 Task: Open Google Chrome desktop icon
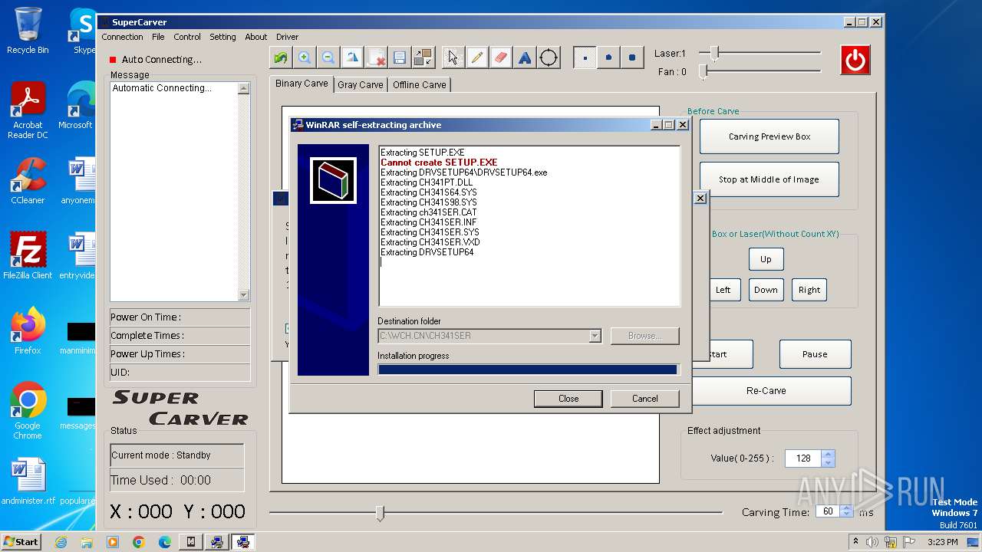(28, 411)
